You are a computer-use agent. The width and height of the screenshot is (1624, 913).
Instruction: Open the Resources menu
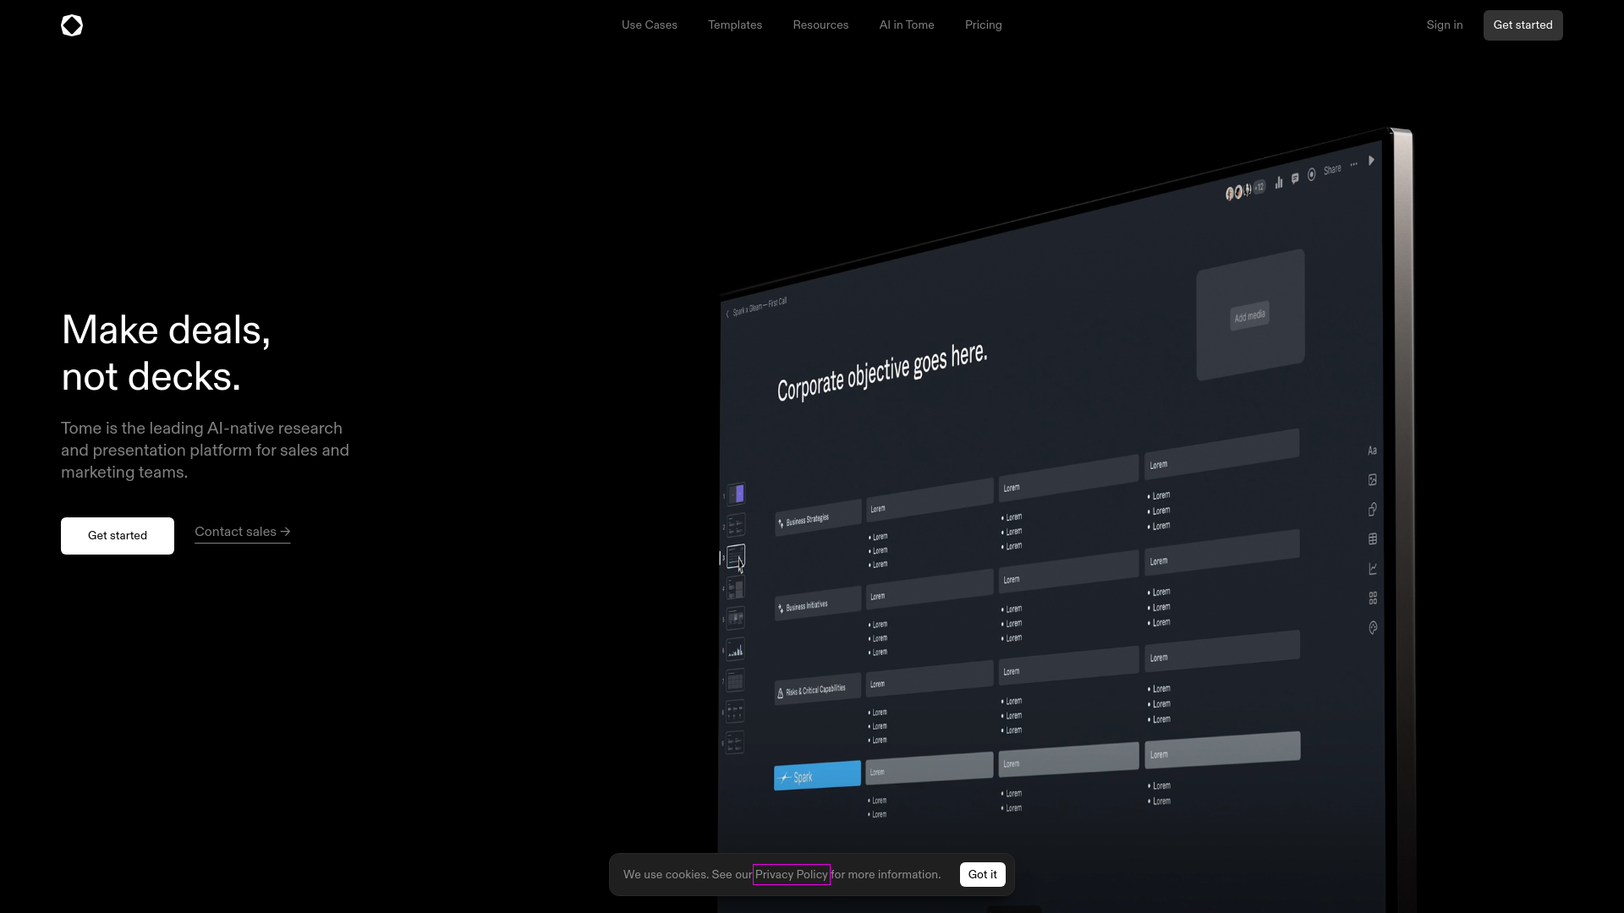coord(820,25)
